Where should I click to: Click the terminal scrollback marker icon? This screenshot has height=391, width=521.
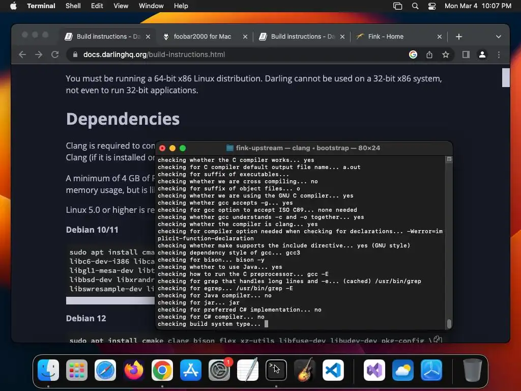tap(449, 159)
